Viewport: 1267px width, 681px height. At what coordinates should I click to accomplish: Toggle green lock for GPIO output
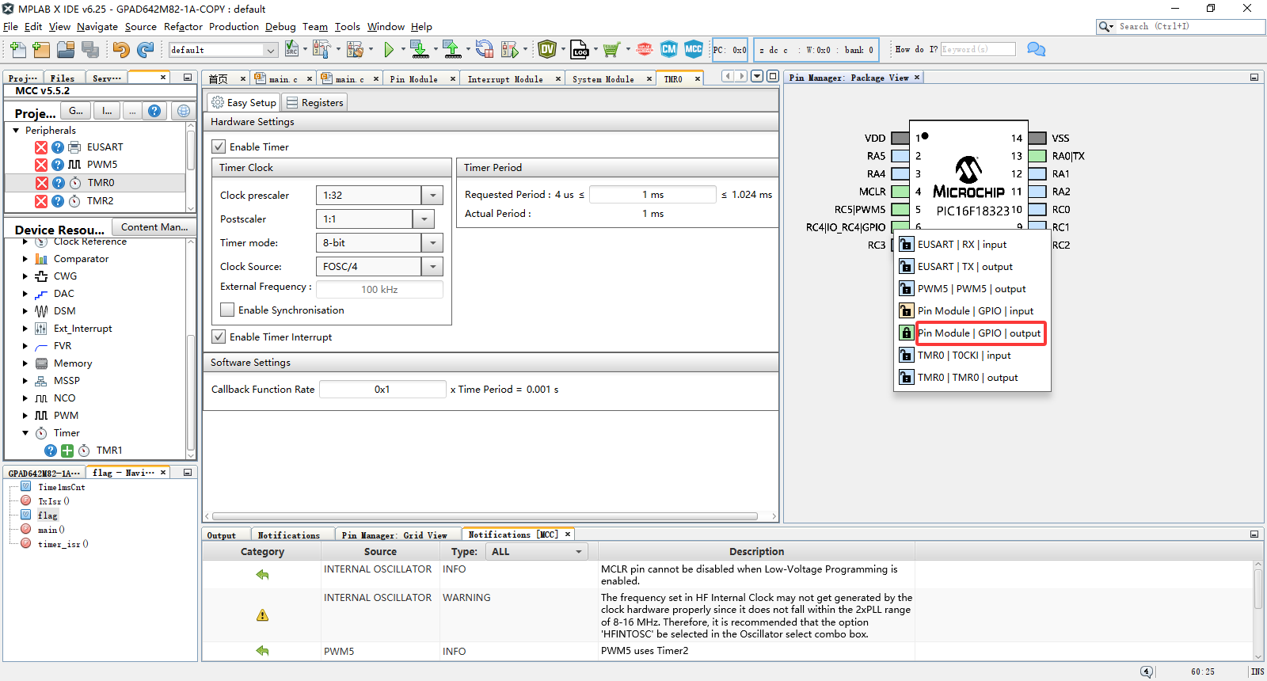tap(906, 333)
